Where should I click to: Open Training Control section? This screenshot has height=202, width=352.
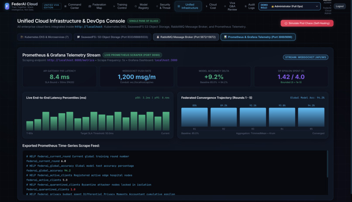[120, 6]
